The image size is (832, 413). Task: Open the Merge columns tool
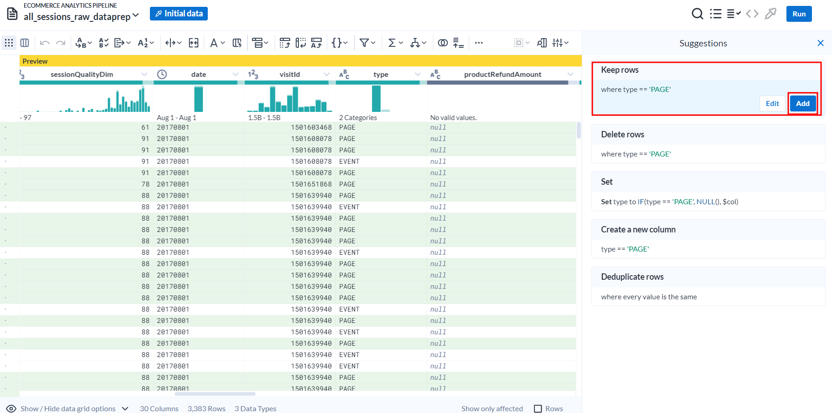[x=194, y=43]
